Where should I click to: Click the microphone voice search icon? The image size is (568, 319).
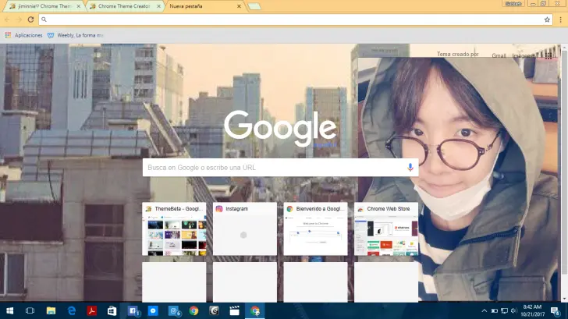coord(410,168)
